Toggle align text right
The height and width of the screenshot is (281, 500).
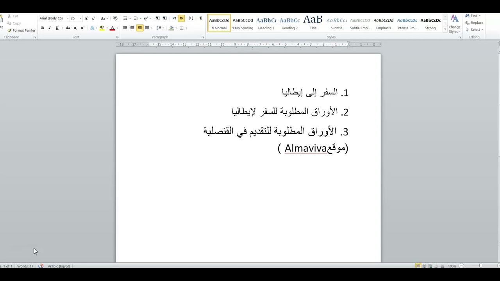click(x=139, y=28)
